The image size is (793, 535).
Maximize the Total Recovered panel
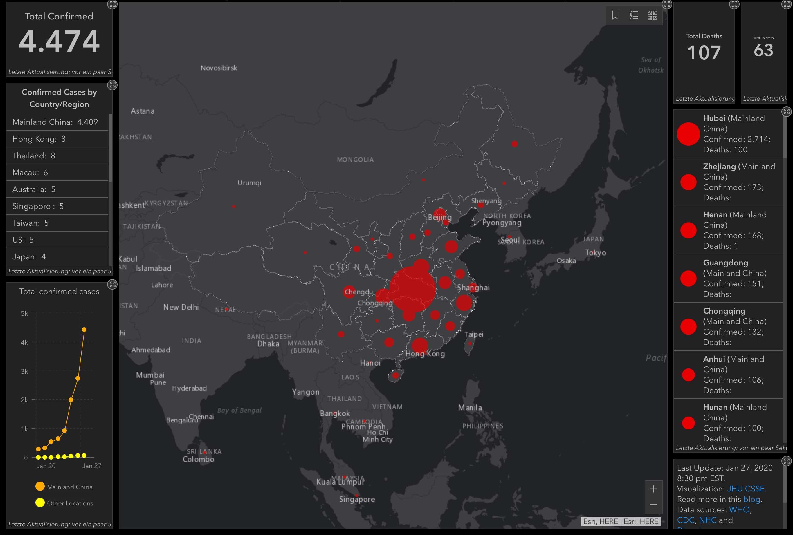(787, 4)
